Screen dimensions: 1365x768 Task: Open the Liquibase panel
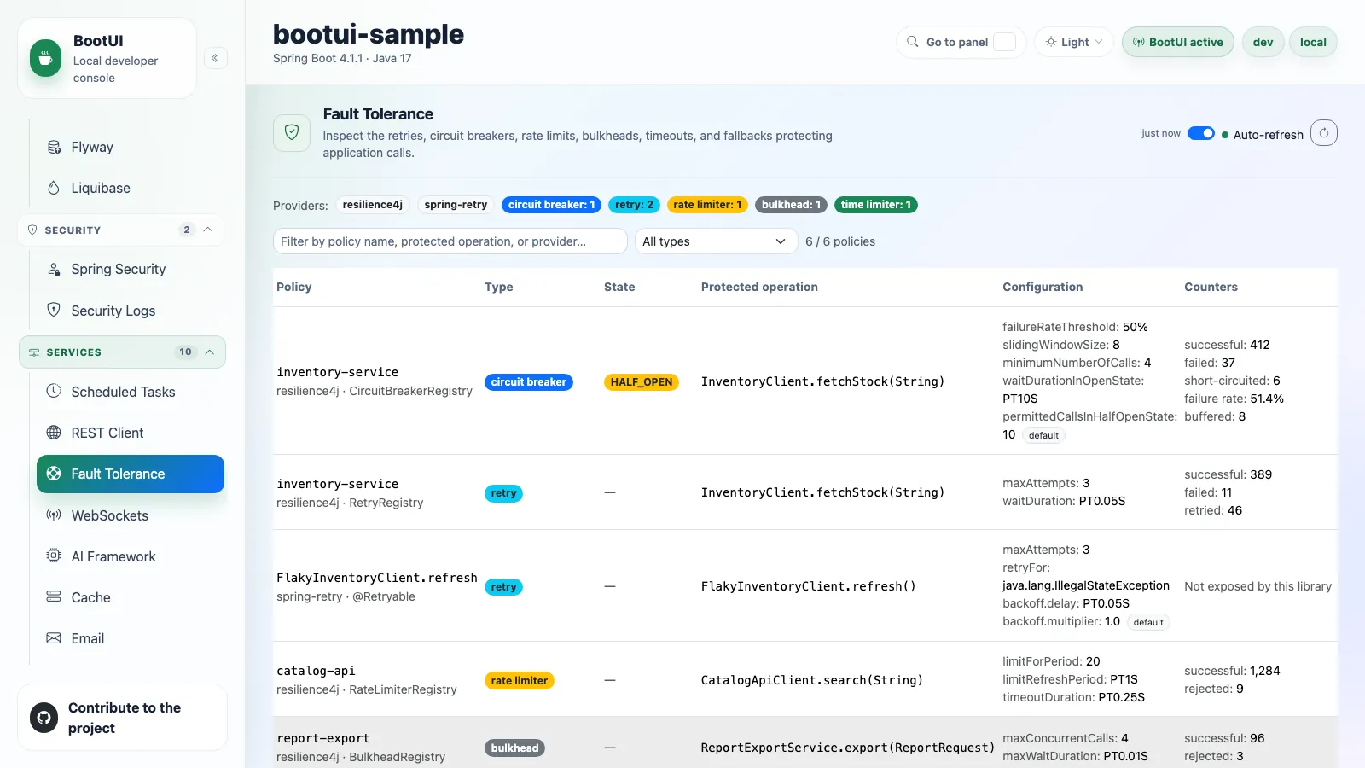(131, 188)
